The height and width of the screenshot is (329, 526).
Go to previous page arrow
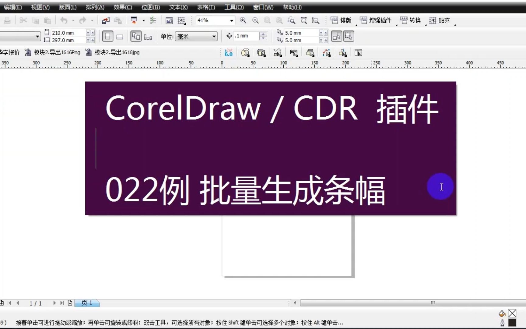click(18, 303)
